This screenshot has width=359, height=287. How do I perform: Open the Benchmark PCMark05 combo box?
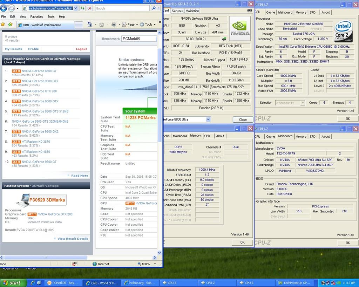(x=139, y=39)
